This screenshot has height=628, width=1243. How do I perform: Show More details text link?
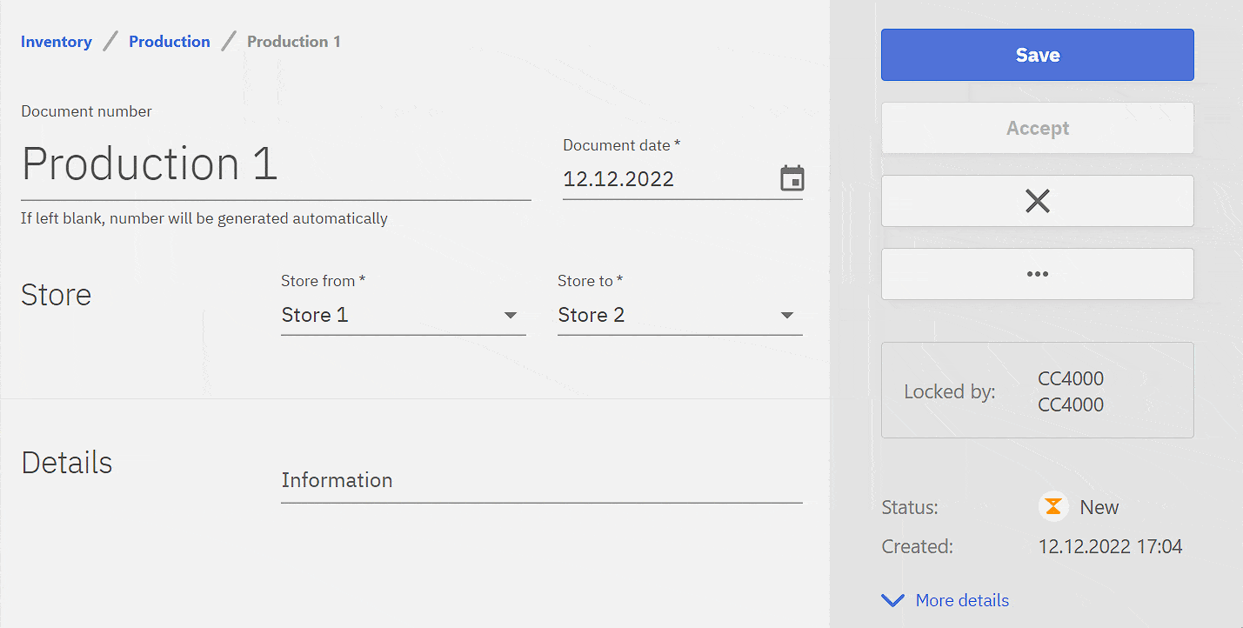click(962, 600)
